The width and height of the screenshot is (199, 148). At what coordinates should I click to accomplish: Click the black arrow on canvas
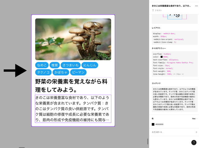(x=15, y=71)
